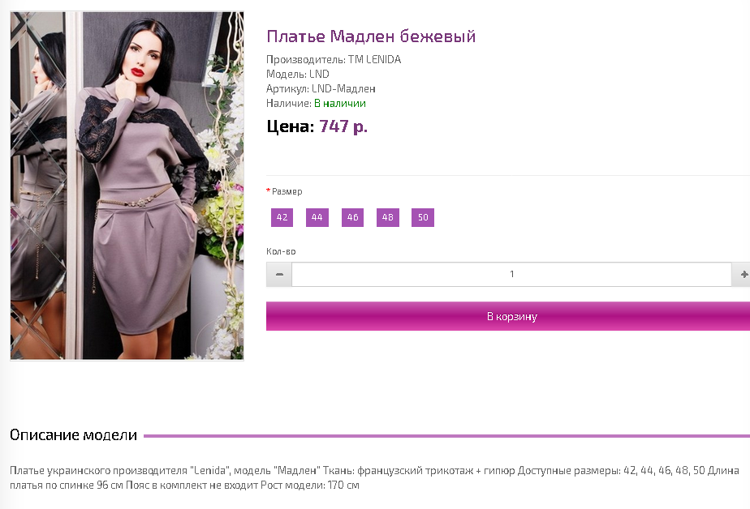This screenshot has width=750, height=509.
Task: Choose size 50 option
Action: pos(423,217)
